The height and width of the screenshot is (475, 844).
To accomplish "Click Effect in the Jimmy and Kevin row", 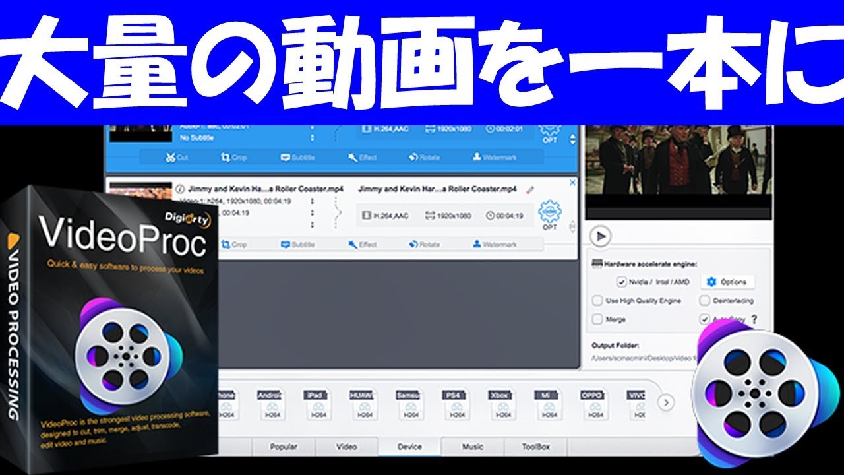I will [363, 244].
